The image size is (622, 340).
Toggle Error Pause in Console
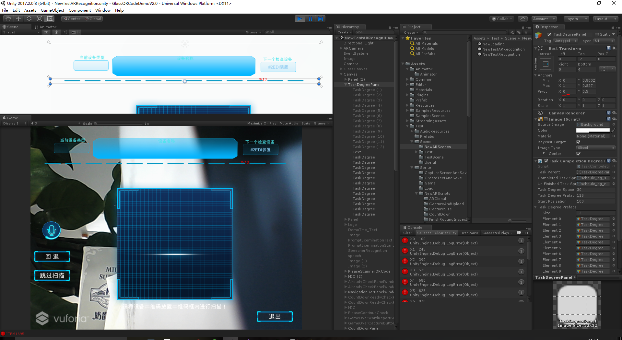(x=469, y=233)
